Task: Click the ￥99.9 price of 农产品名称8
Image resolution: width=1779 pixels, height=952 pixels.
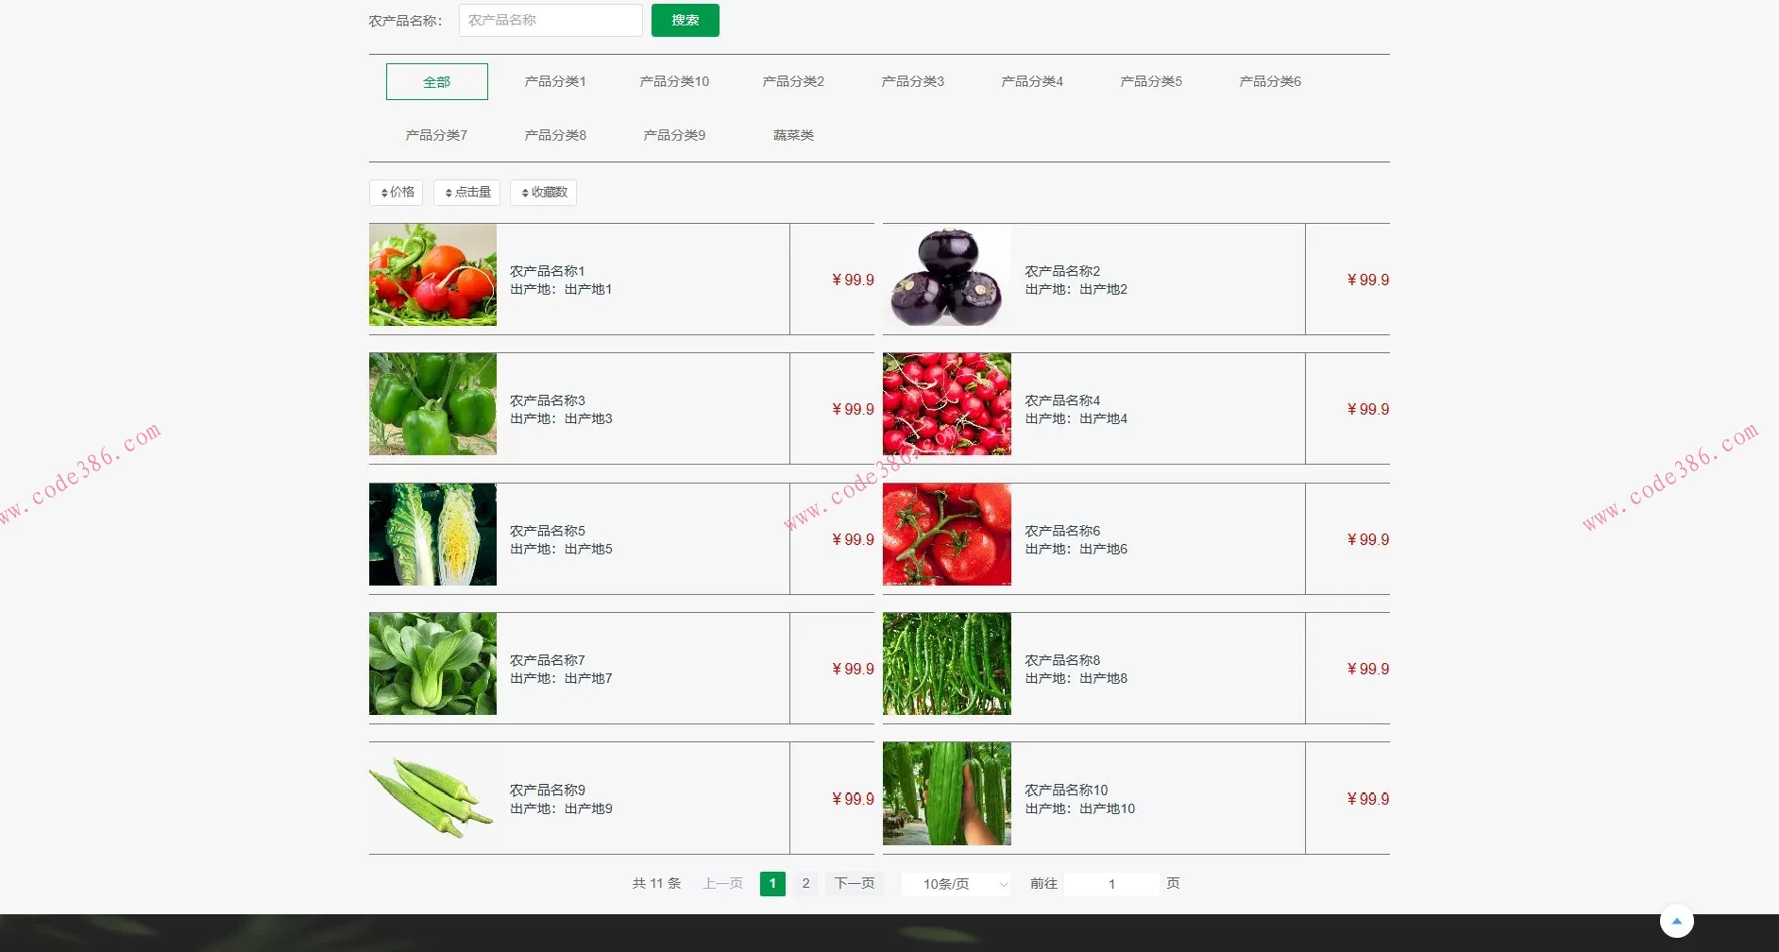Action: [1368, 670]
